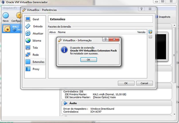Click the wrench icon in Preferências title
This screenshot has height=123, width=179.
24,10
